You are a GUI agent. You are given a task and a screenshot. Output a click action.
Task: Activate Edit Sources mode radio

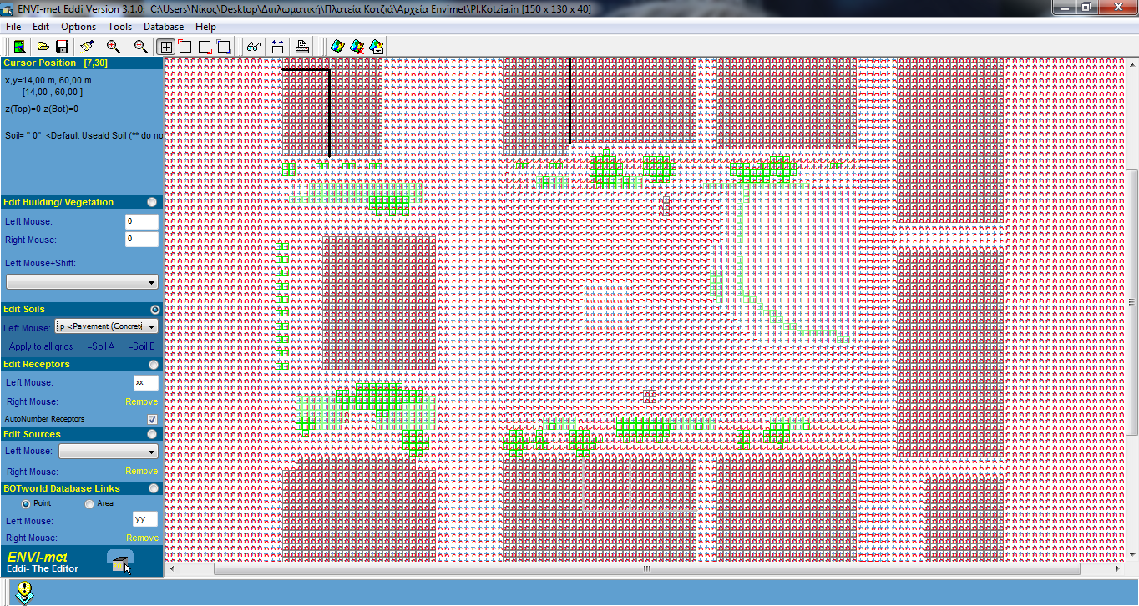pyautogui.click(x=154, y=434)
